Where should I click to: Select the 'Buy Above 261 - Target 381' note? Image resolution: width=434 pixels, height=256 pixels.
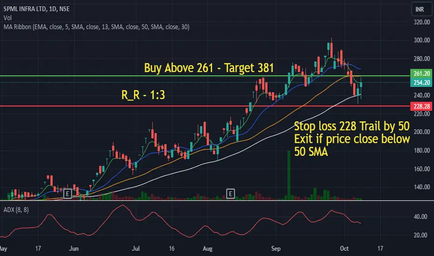[x=209, y=68]
